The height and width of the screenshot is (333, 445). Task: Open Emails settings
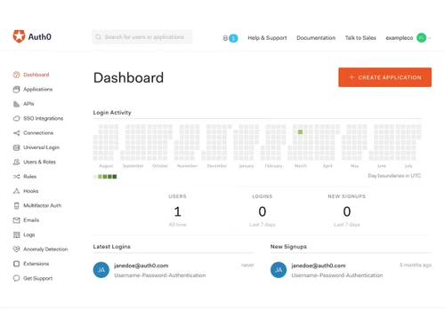pyautogui.click(x=31, y=220)
